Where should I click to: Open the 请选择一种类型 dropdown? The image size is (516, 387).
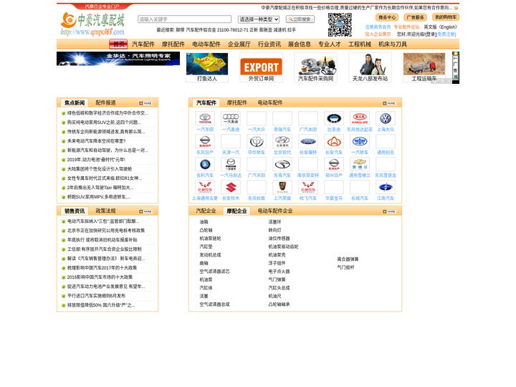(x=259, y=19)
